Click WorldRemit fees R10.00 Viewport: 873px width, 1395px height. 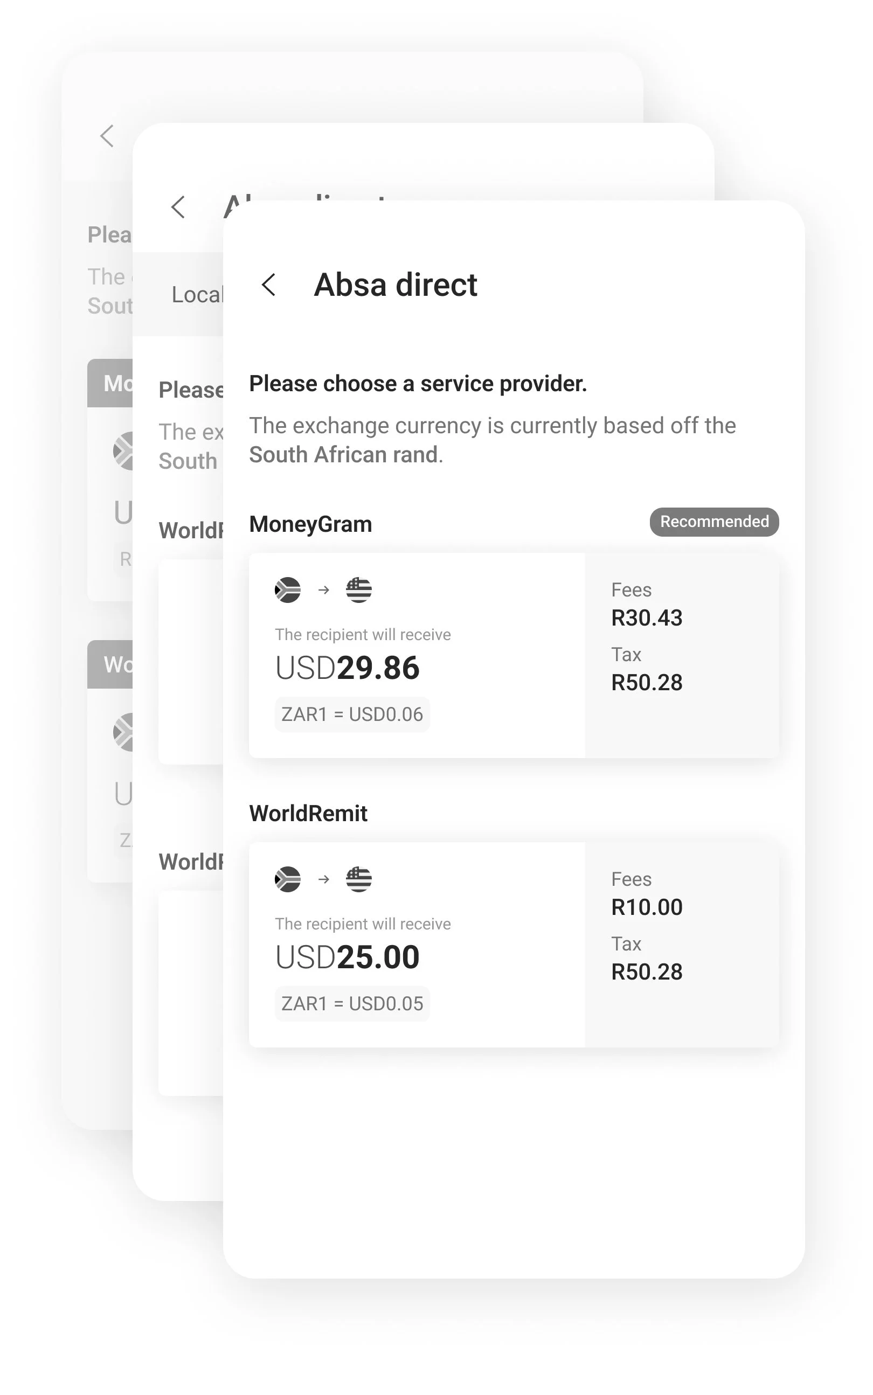click(x=647, y=907)
